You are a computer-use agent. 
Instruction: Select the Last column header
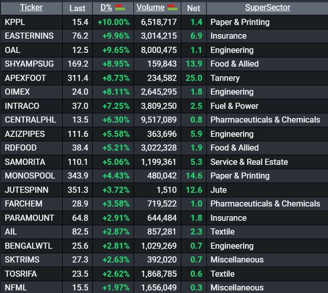click(x=77, y=8)
